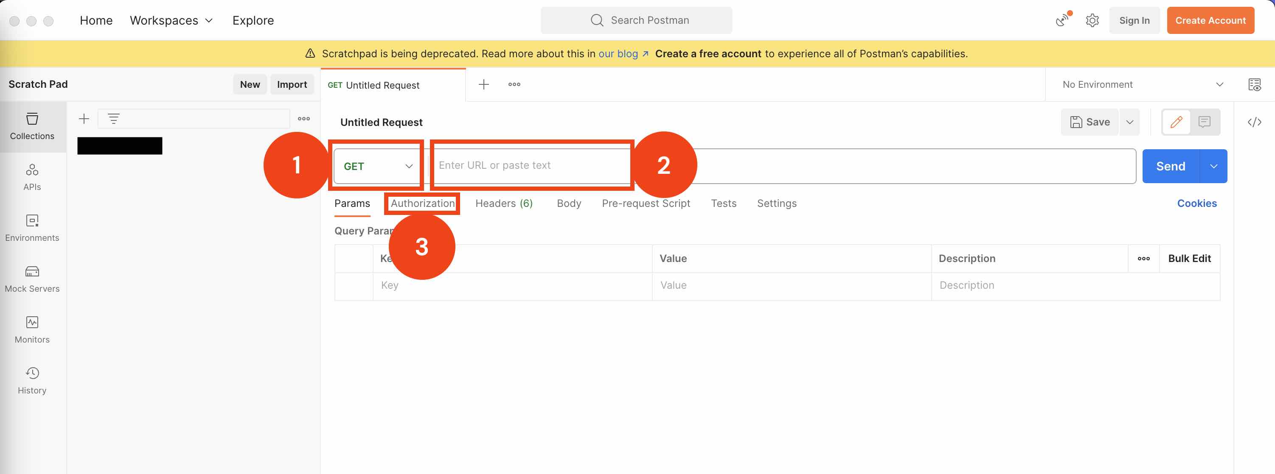Open the Pre-request Script tab
The image size is (1275, 474).
click(x=646, y=203)
